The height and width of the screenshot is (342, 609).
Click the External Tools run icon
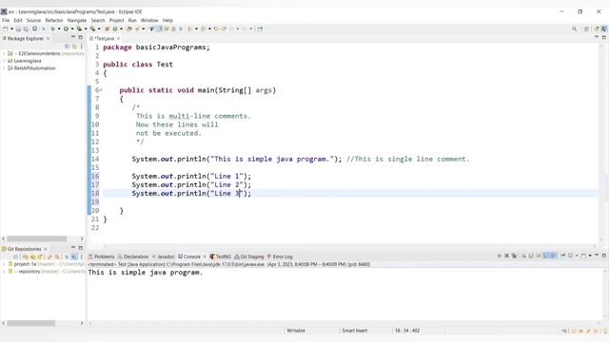coord(93,28)
